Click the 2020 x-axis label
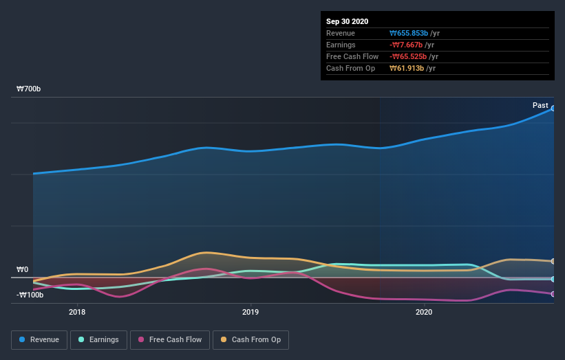Screen dimensions: 565x360 click(424, 312)
